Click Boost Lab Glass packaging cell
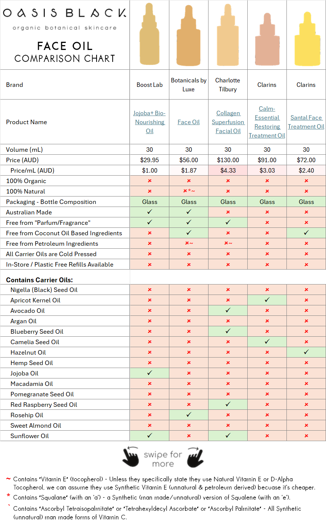 (150, 202)
